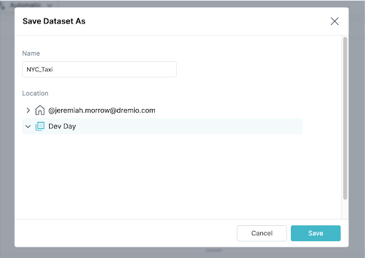This screenshot has width=365, height=258.
Task: Select the Dev Day label as location
Action: tap(62, 126)
